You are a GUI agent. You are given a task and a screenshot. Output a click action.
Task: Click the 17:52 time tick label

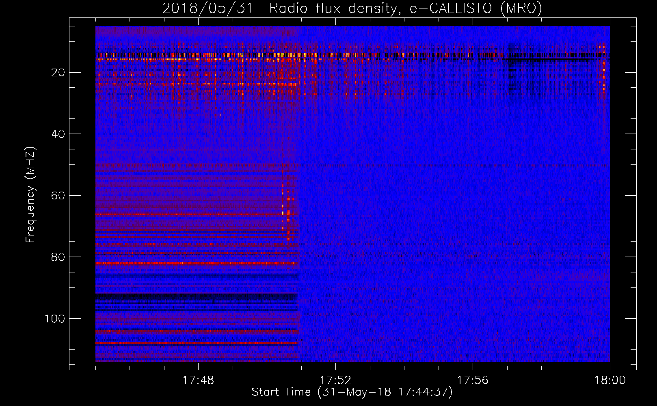click(x=335, y=380)
